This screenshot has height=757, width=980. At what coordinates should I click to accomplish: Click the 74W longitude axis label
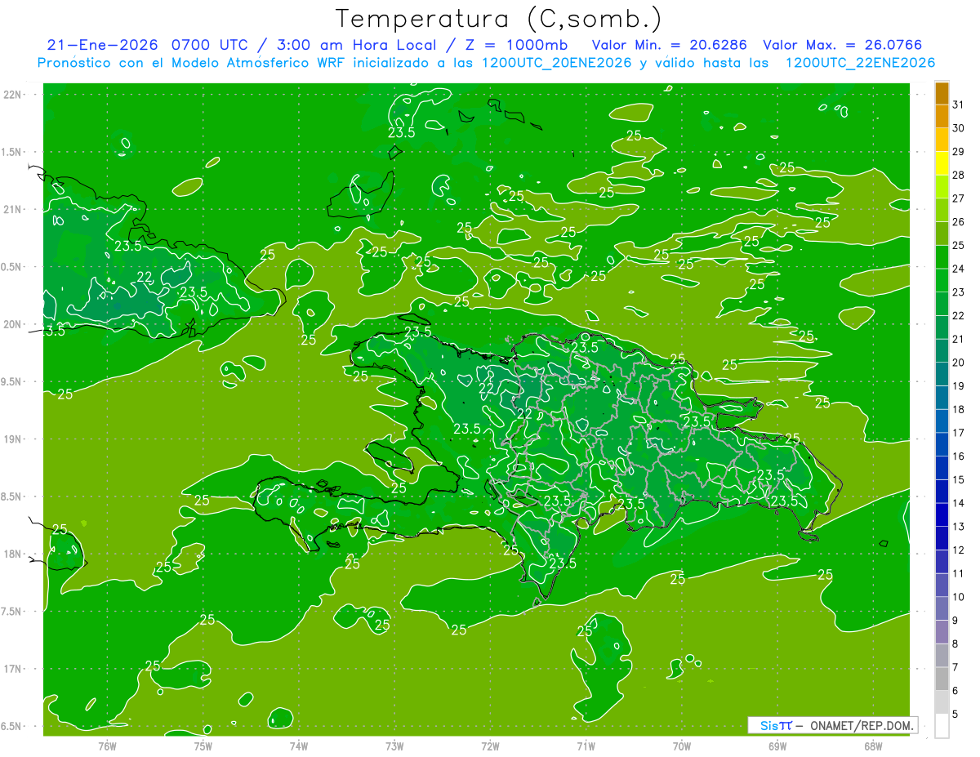coord(299,746)
